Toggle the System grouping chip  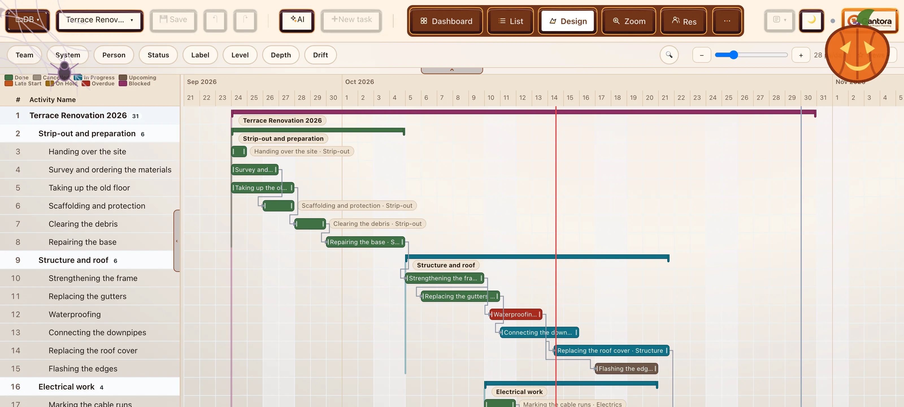click(x=68, y=55)
